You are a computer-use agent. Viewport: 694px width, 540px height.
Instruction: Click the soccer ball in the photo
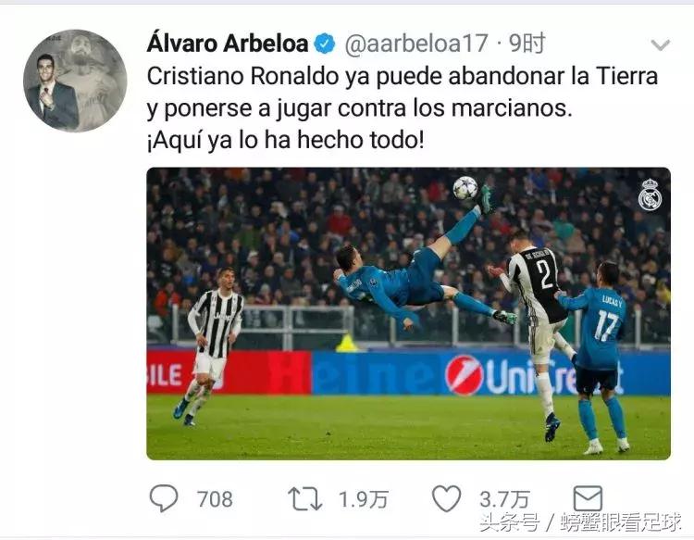coord(465,188)
